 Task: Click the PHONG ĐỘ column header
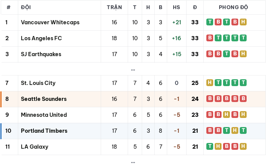pos(233,7)
